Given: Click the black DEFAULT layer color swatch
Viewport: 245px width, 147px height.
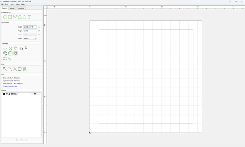Looking at the screenshot, I should (4, 94).
